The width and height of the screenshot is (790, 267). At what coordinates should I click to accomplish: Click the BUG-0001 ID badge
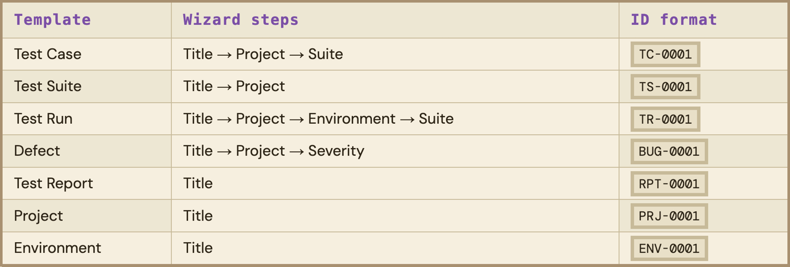pyautogui.click(x=669, y=152)
